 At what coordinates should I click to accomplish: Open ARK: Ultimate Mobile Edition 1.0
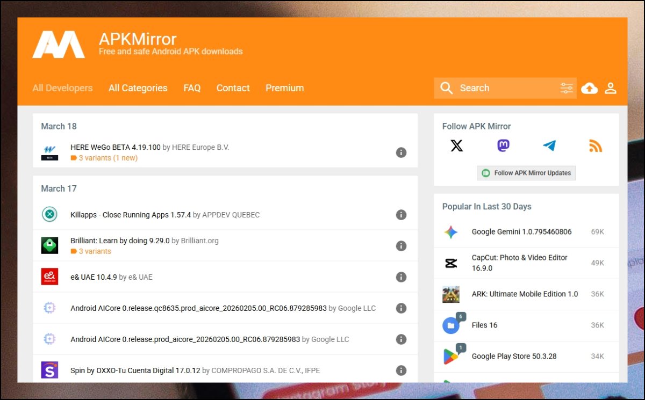(525, 294)
